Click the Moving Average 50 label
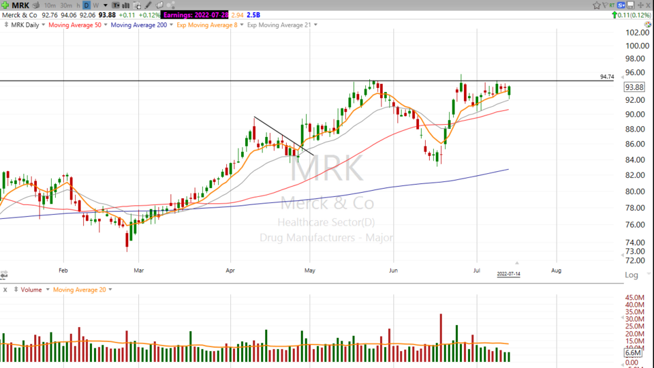The image size is (654, 368). click(x=75, y=25)
